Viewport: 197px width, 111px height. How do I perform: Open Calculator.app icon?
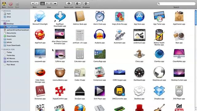80,53
